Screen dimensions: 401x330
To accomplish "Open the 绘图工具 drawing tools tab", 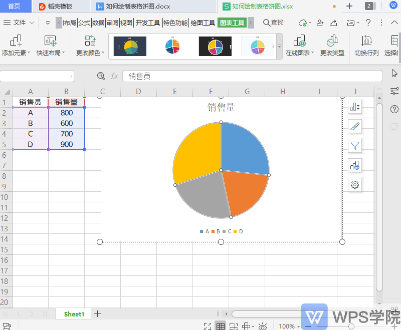I will click(203, 23).
